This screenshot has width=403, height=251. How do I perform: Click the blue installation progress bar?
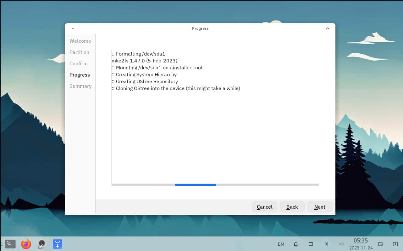[x=196, y=185]
